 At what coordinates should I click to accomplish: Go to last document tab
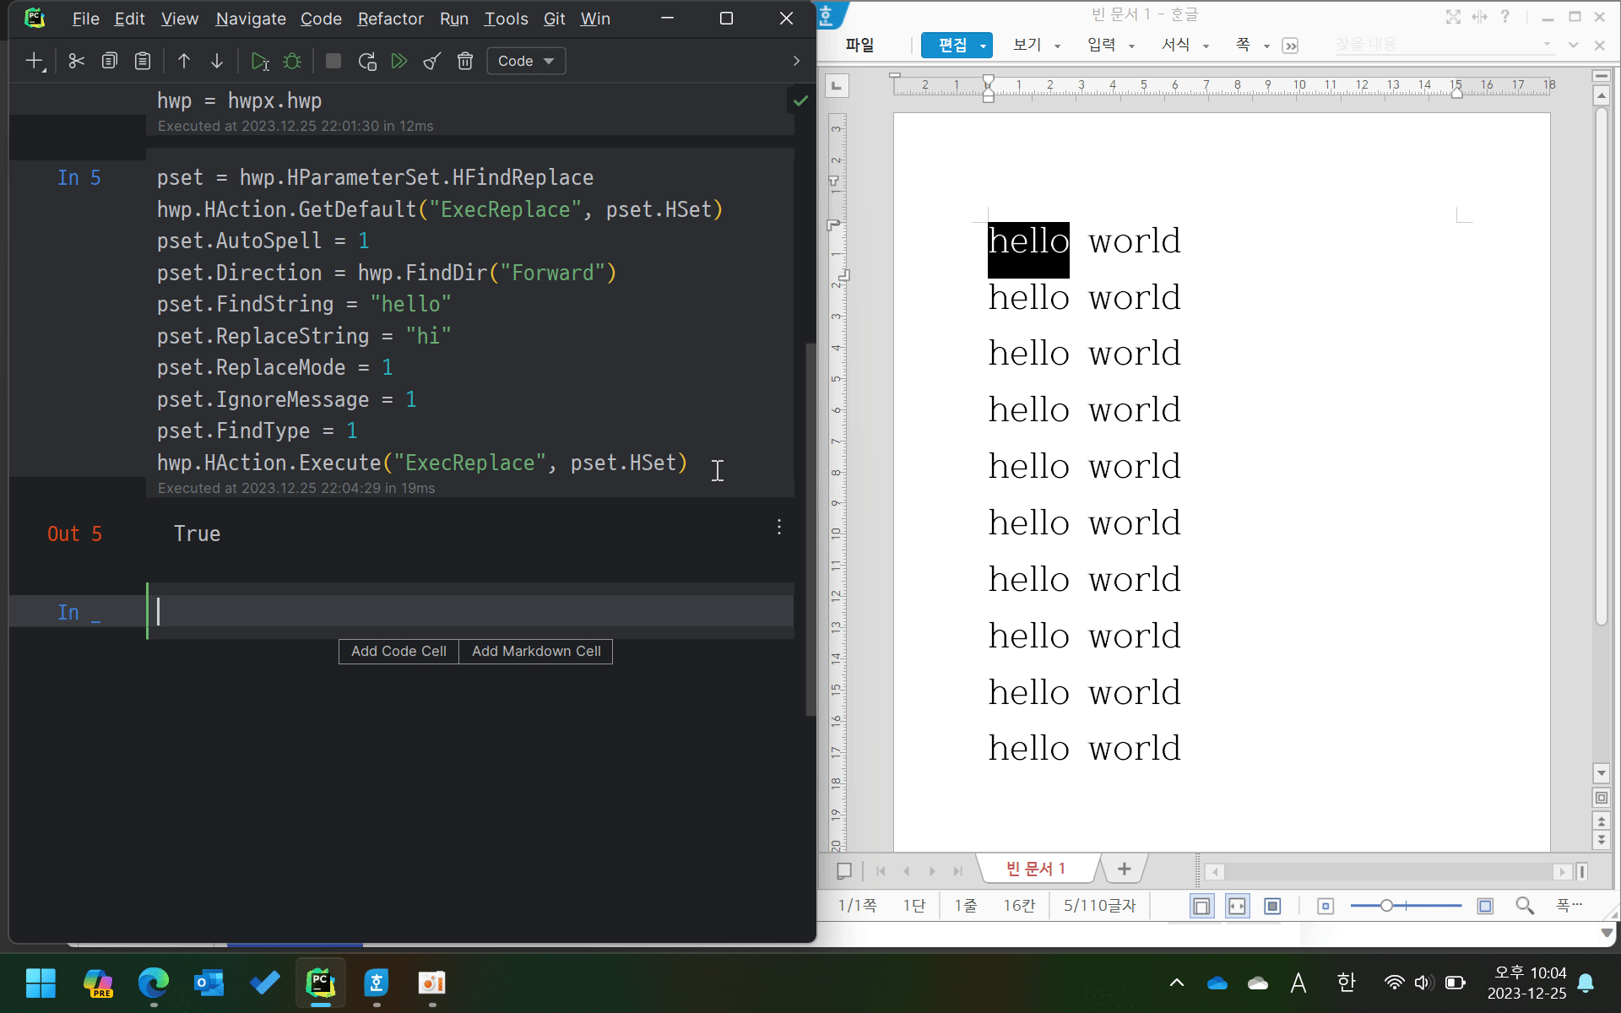click(957, 870)
